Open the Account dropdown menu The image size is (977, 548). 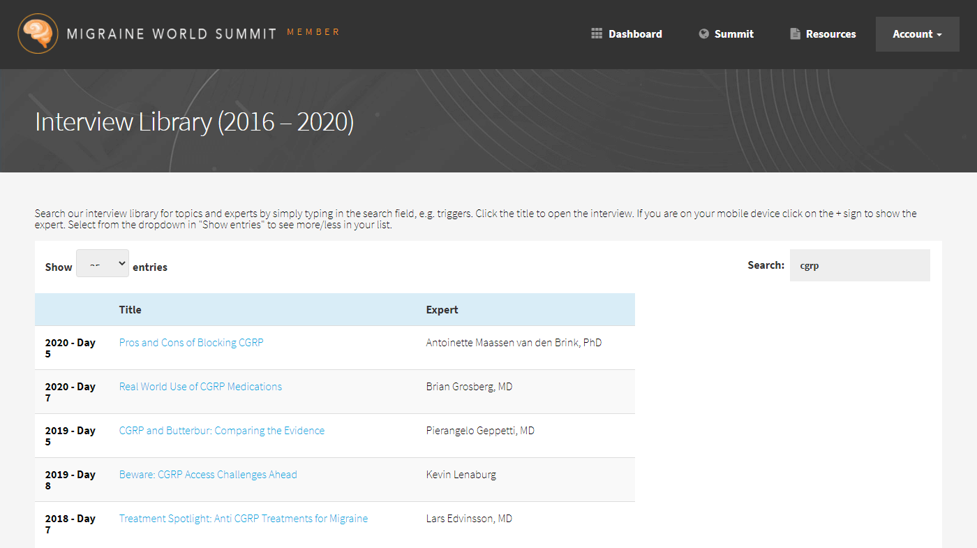coord(917,34)
